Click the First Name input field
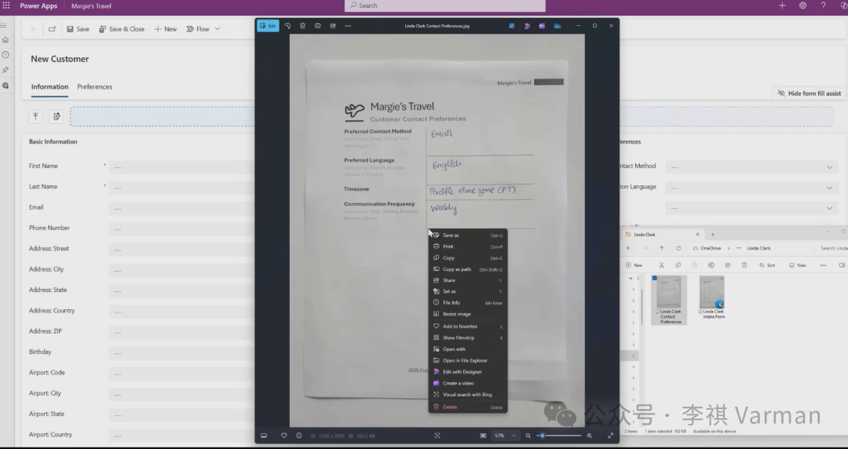This screenshot has width=848, height=449. tap(181, 166)
